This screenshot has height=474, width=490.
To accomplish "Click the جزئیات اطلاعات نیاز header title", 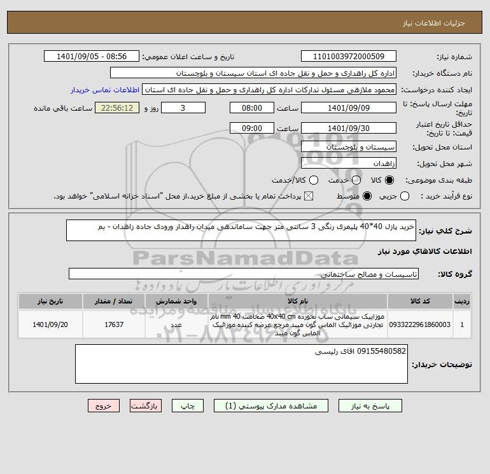I will [434, 23].
